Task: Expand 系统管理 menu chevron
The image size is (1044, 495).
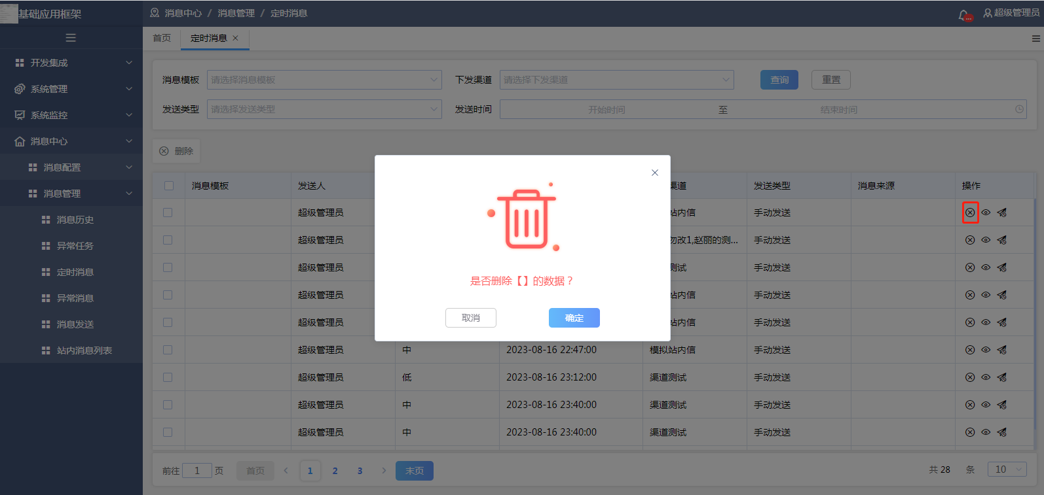Action: tap(129, 89)
